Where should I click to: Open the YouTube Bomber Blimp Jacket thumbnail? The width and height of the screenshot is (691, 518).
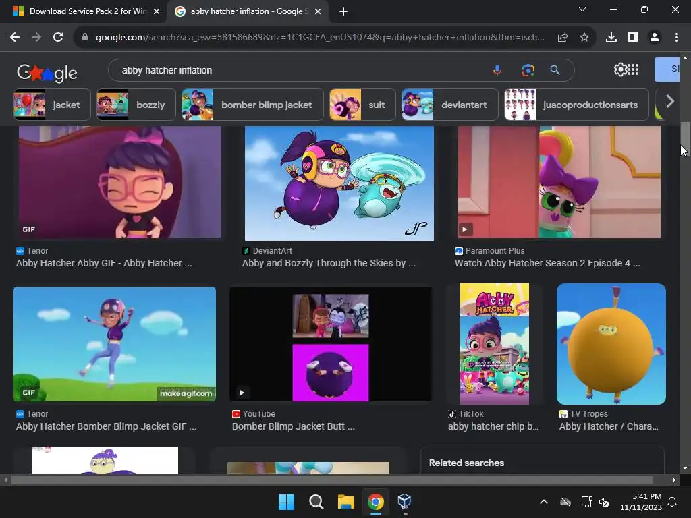331,345
